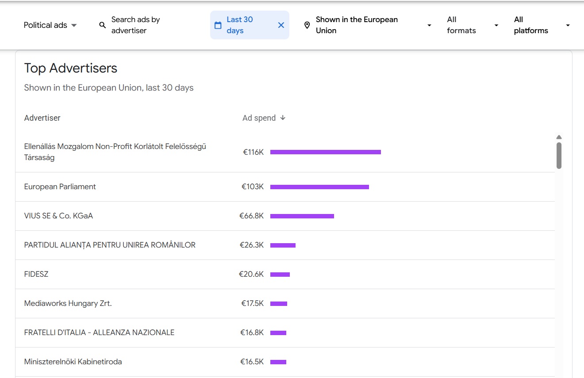Viewport: 584px width, 378px height.
Task: Click the advertiser list scrollbar thumb
Action: pyautogui.click(x=559, y=156)
